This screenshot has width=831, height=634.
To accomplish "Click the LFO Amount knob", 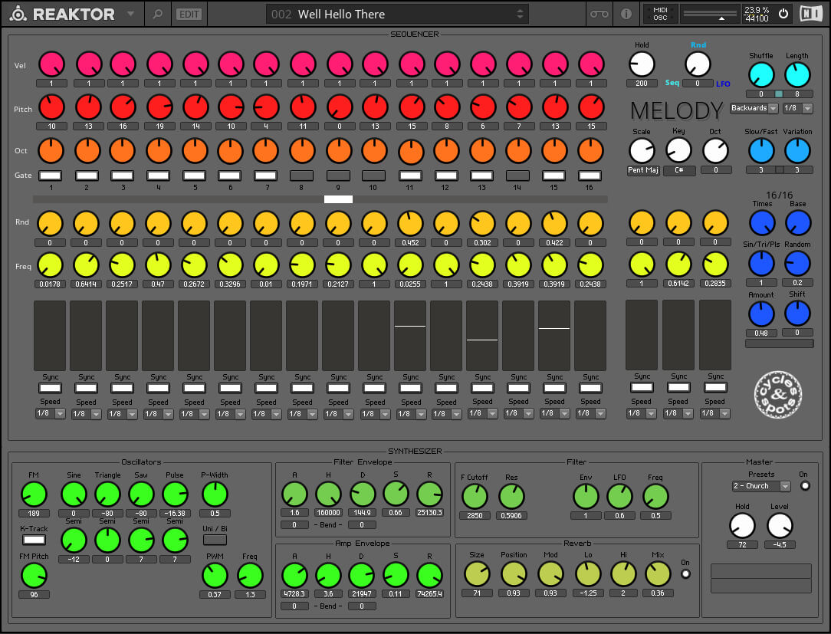I will [x=761, y=314].
